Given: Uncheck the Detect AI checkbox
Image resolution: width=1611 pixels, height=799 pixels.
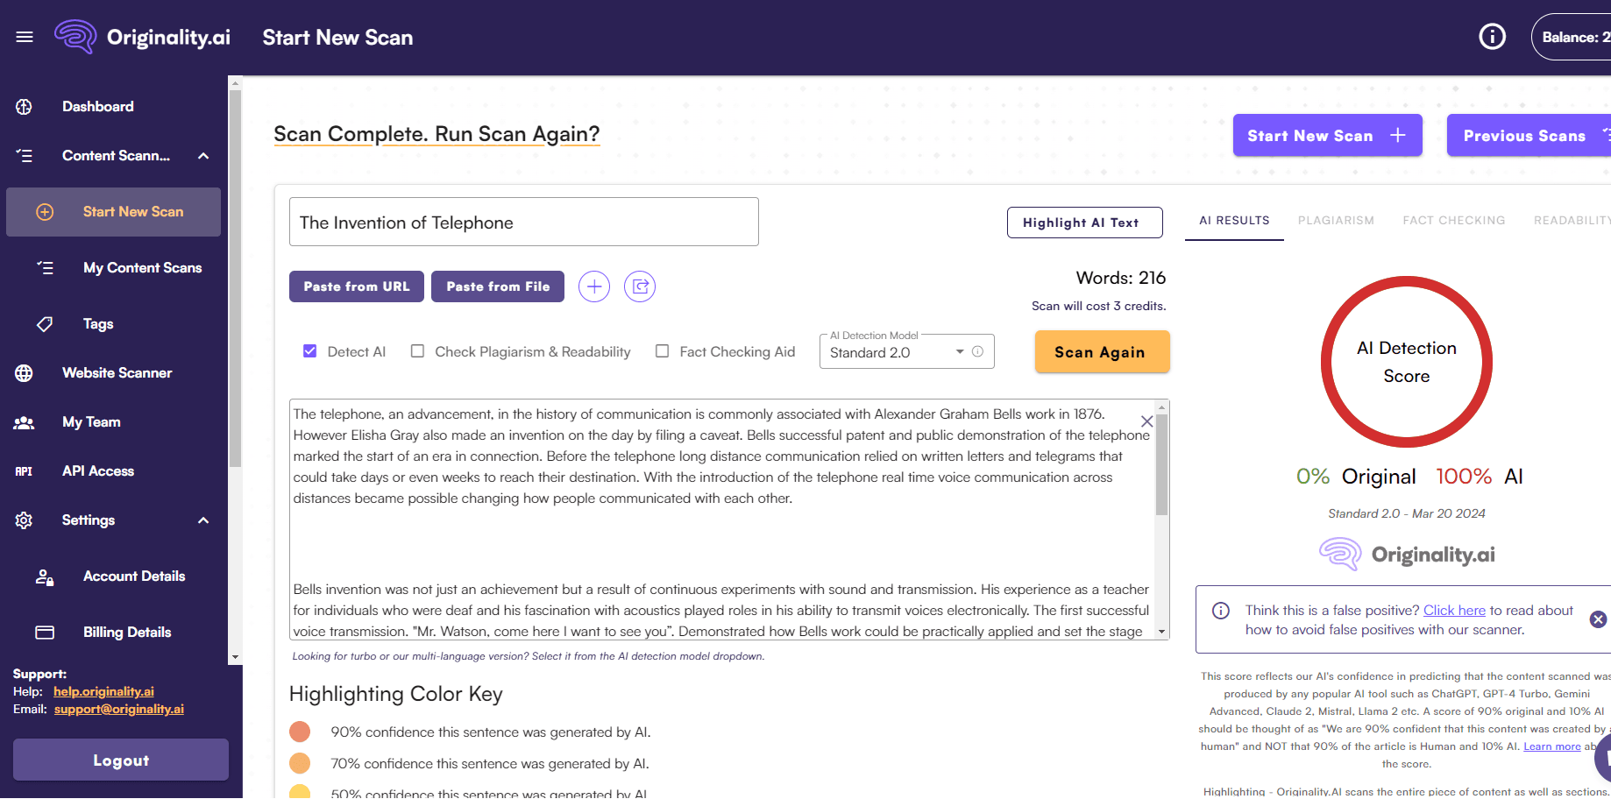Looking at the screenshot, I should click(x=310, y=351).
